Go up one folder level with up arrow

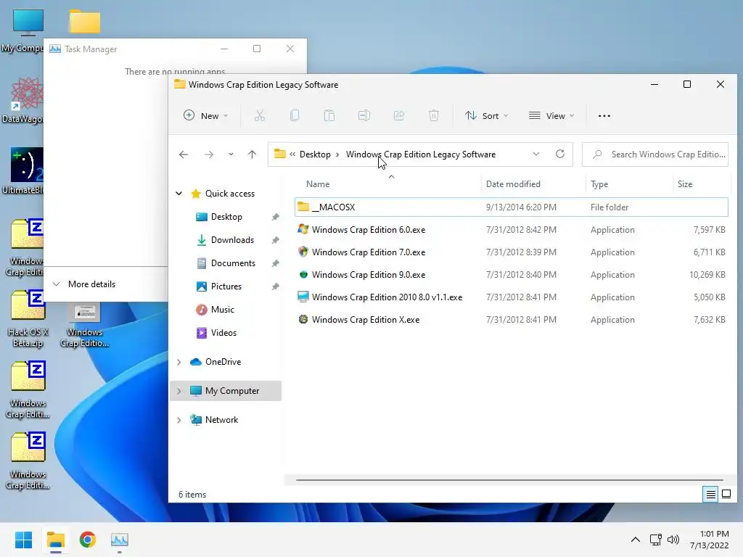pyautogui.click(x=252, y=154)
